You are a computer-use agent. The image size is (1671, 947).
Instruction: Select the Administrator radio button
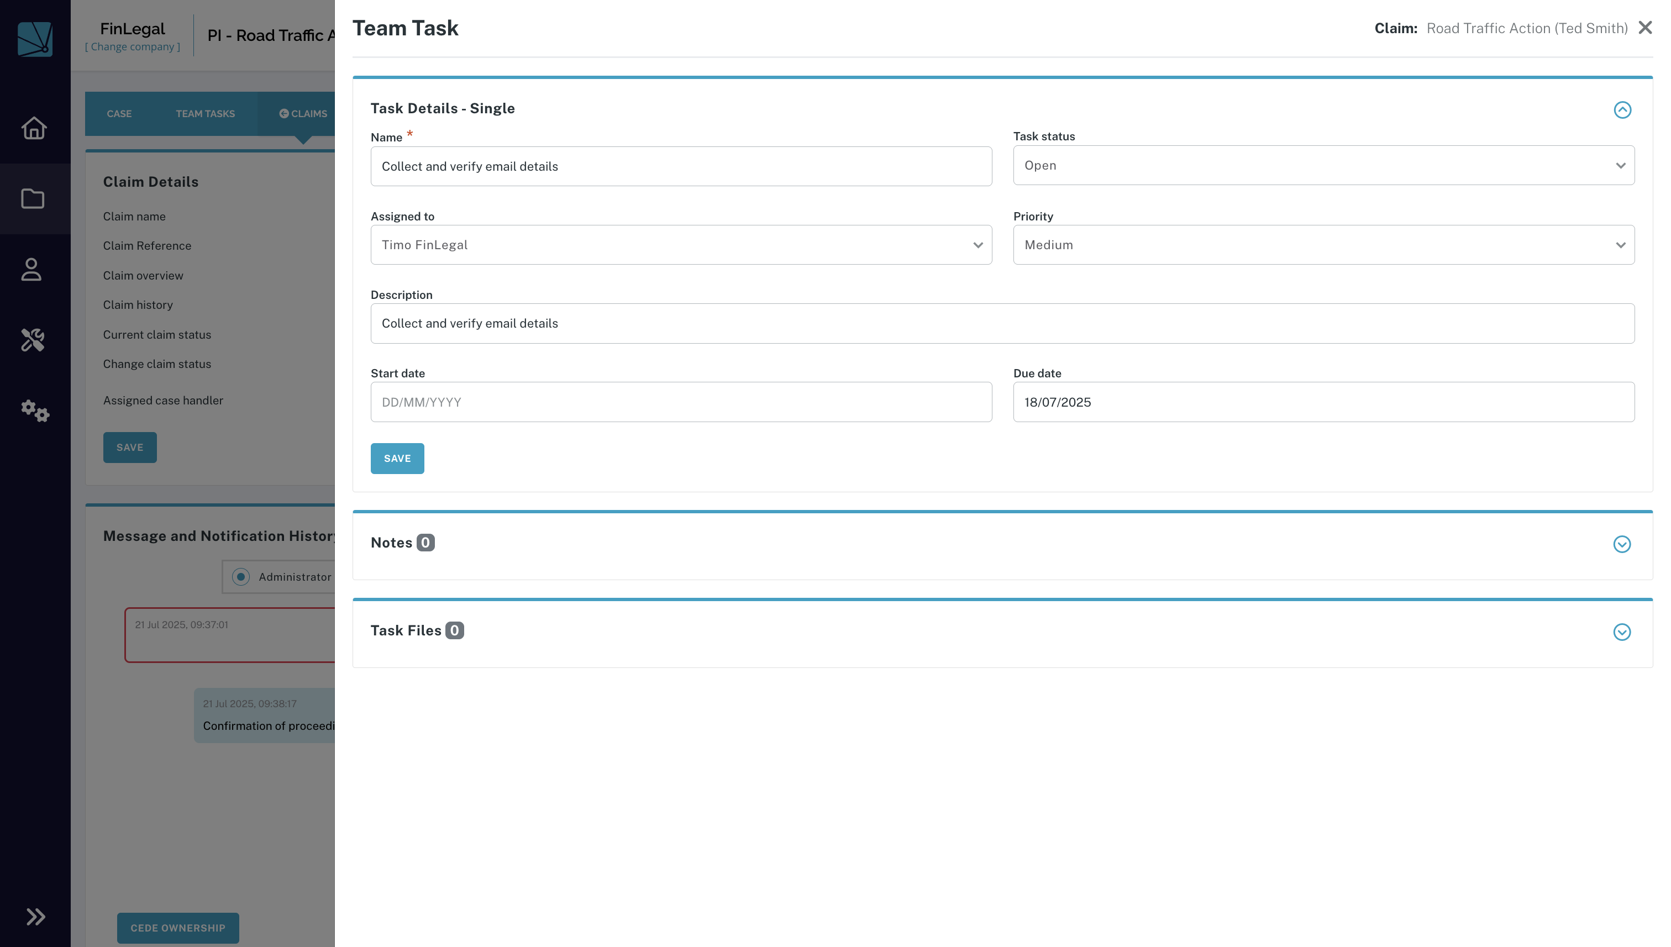coord(241,576)
